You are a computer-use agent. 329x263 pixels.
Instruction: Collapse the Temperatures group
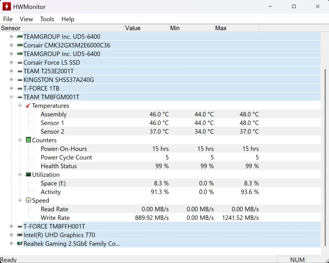coord(20,105)
